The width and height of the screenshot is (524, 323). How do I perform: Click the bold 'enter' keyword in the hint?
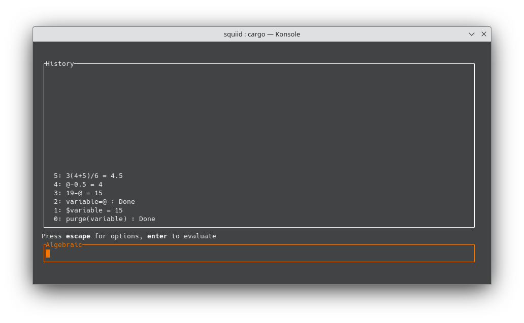pos(157,236)
